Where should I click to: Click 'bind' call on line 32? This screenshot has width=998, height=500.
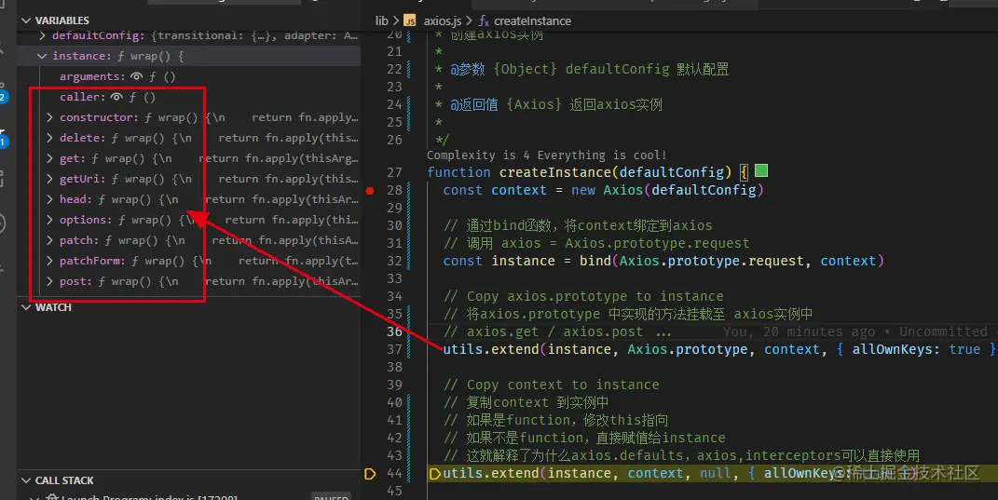point(595,261)
